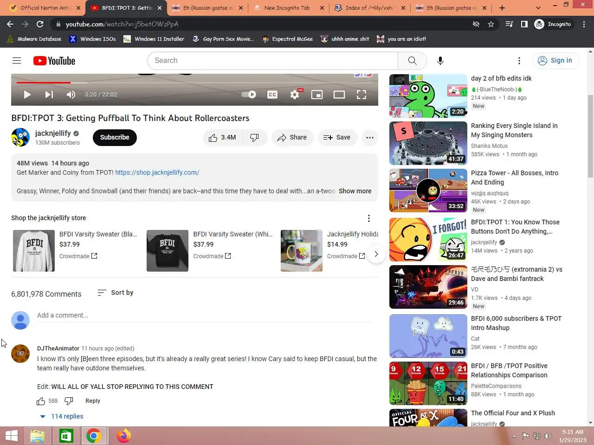Switch to New Incognito Tab

(x=288, y=8)
